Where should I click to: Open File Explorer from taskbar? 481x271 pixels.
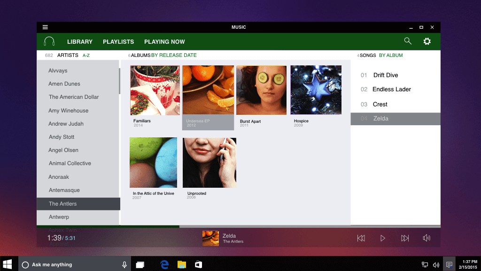pos(182,264)
